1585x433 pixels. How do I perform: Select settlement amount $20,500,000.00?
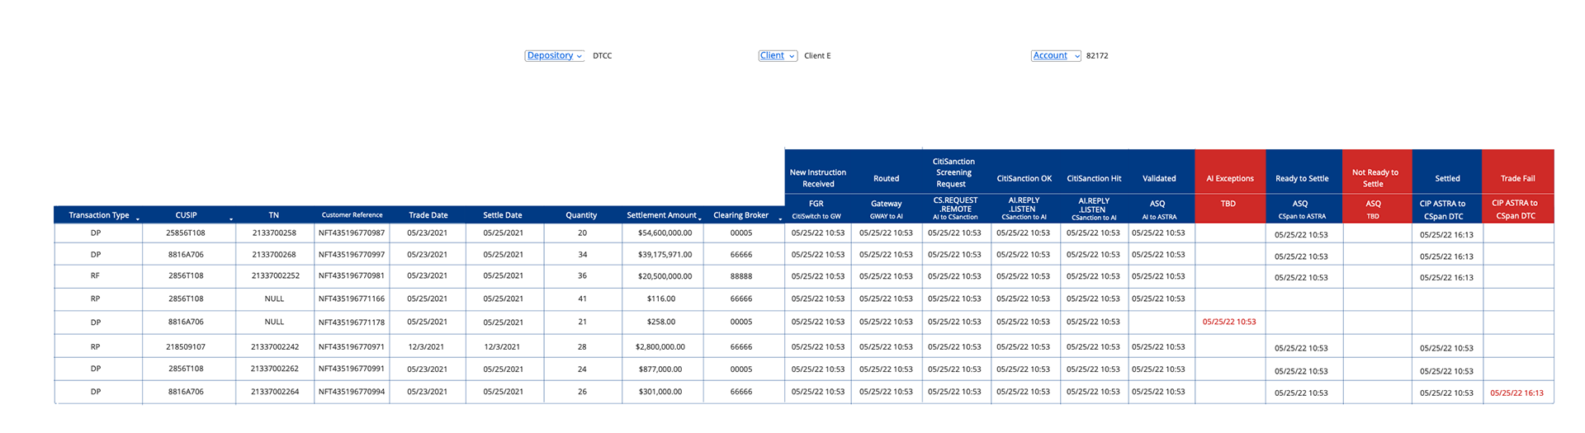(x=665, y=276)
